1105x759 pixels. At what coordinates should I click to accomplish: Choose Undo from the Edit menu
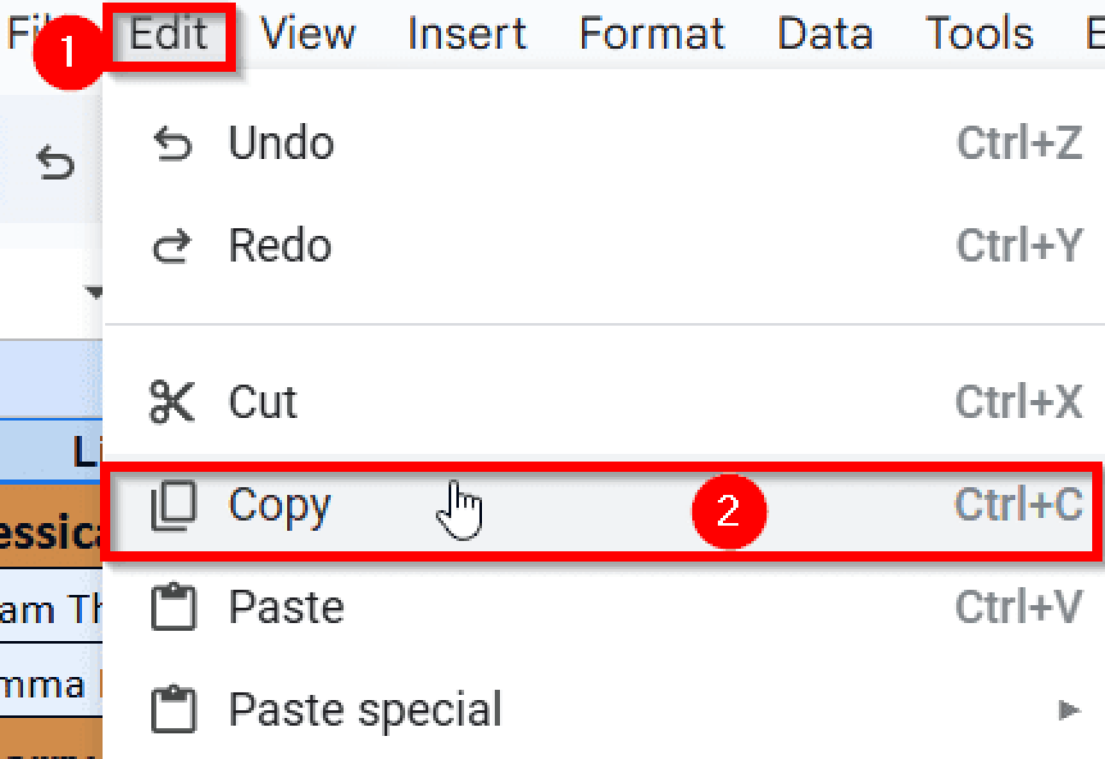(x=281, y=144)
